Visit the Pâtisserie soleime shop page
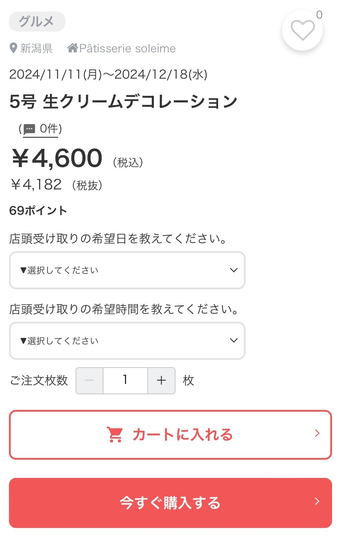 click(128, 48)
